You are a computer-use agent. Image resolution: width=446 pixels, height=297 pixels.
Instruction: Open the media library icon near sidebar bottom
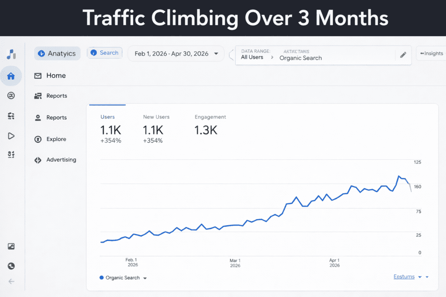(11, 246)
